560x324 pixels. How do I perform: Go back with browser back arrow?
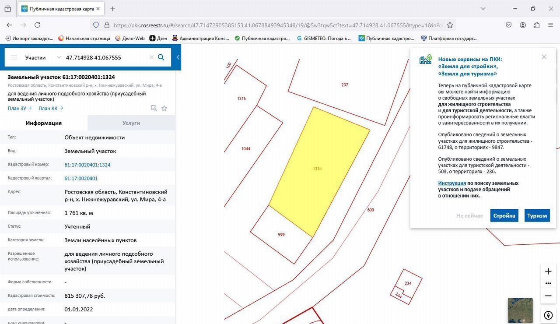(9, 25)
